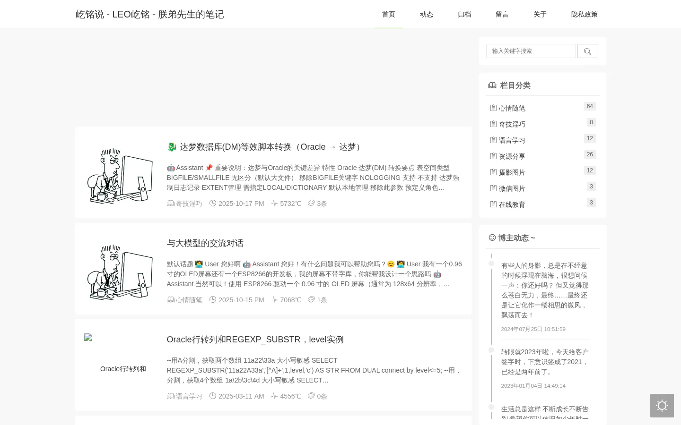
Task: Go to the 动态 navigation tab
Action: pos(427,14)
